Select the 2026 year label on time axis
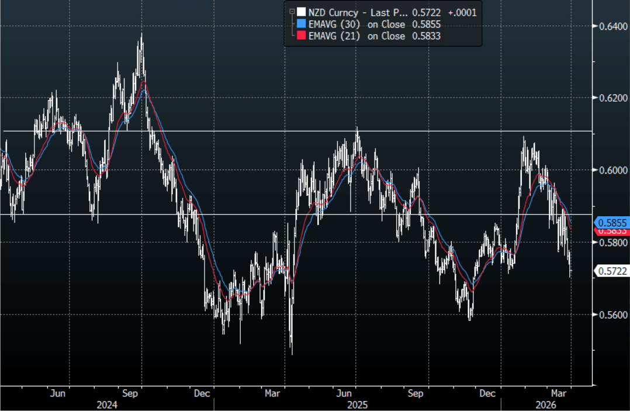 click(547, 404)
